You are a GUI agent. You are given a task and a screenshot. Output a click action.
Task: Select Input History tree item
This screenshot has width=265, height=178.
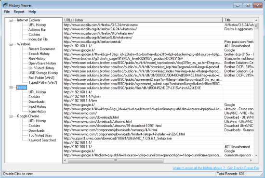[38, 107]
